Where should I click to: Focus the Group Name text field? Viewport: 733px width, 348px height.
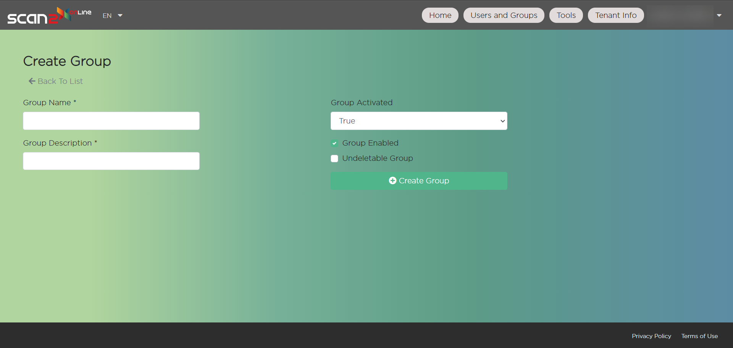[111, 121]
